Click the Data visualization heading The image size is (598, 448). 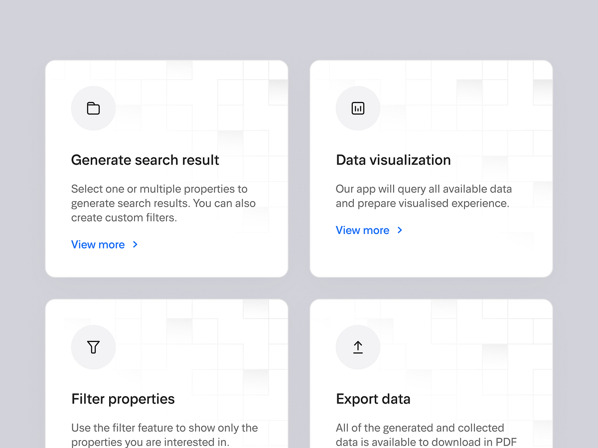(393, 160)
